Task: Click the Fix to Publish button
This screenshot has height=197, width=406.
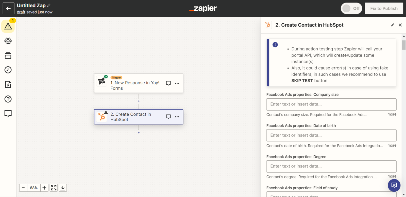Action: (x=384, y=8)
